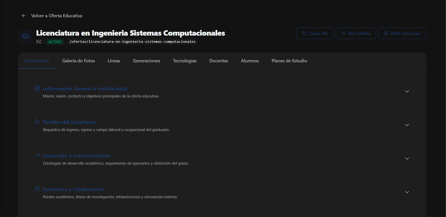Click the Desarrollo y Fortalecimiento heading

(77, 156)
